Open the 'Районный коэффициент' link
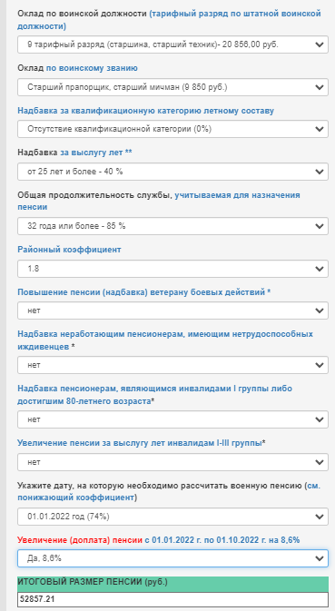 (69, 250)
